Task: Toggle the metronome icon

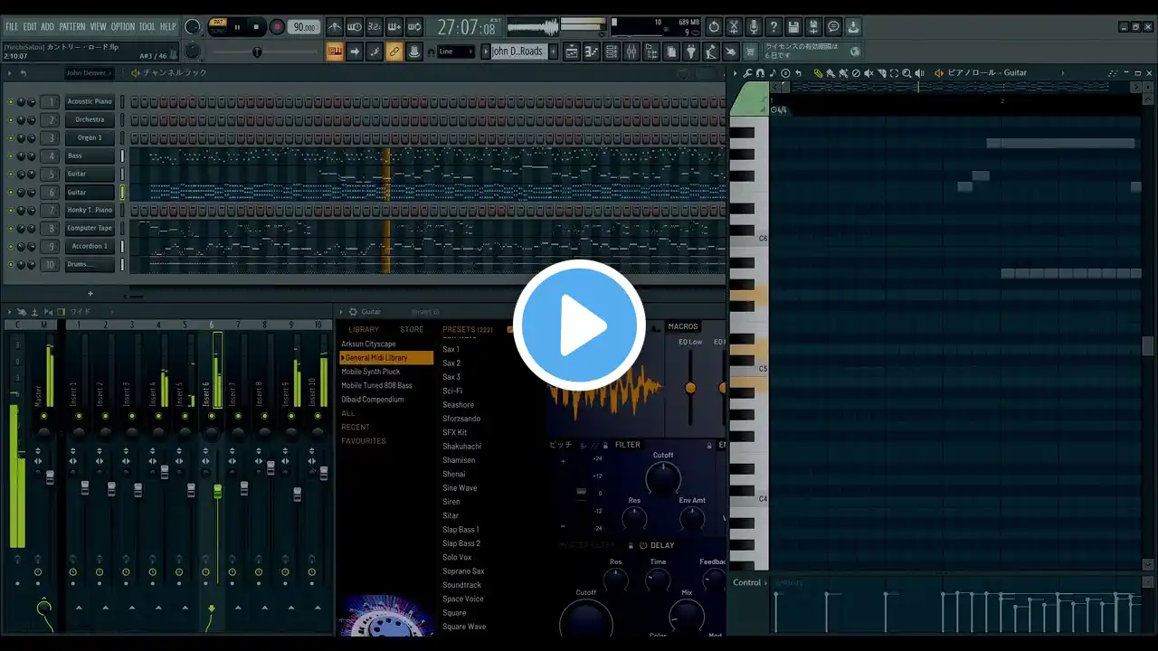Action: 335,27
